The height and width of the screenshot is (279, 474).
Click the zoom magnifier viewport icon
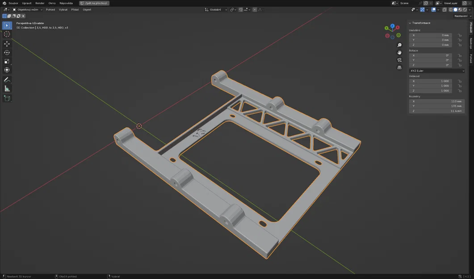(399, 45)
